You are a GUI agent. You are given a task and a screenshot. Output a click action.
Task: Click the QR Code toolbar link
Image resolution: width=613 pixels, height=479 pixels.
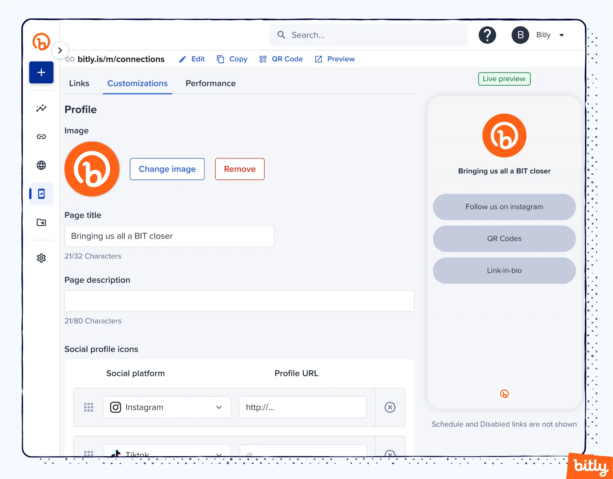click(281, 59)
